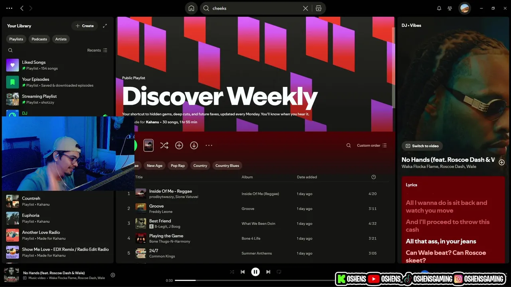Open notifications bell
Image resolution: width=511 pixels, height=287 pixels.
coord(439,8)
